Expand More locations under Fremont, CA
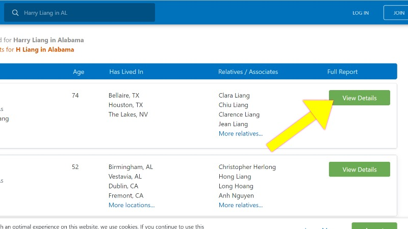This screenshot has width=408, height=229. [x=132, y=205]
